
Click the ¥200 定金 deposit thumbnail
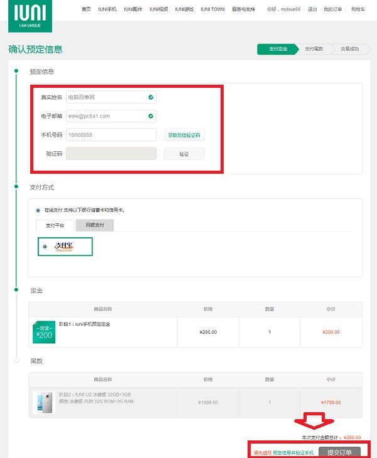(x=44, y=332)
